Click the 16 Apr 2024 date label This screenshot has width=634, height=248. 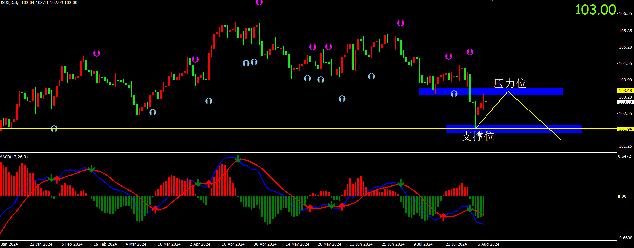tap(233, 244)
